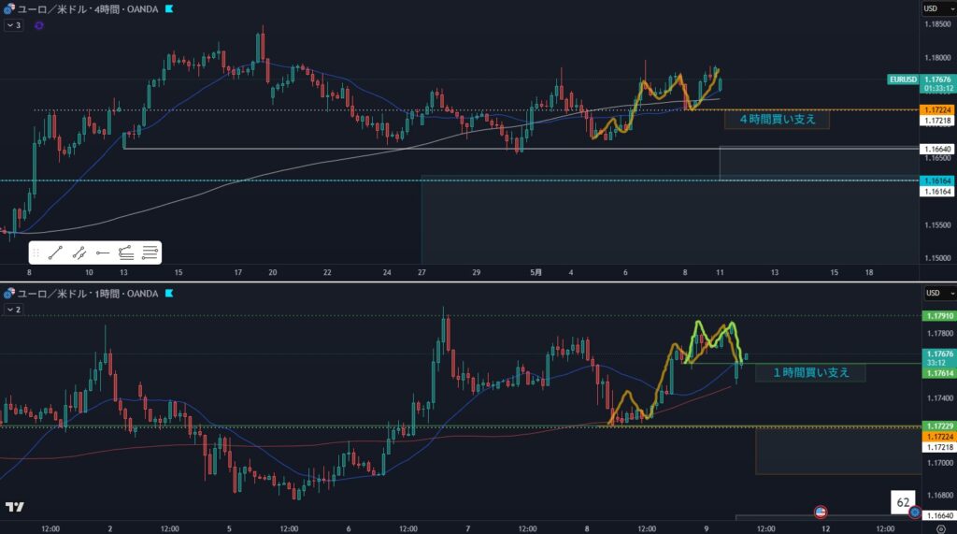Click the favorites toolbar drag handle

click(36, 253)
